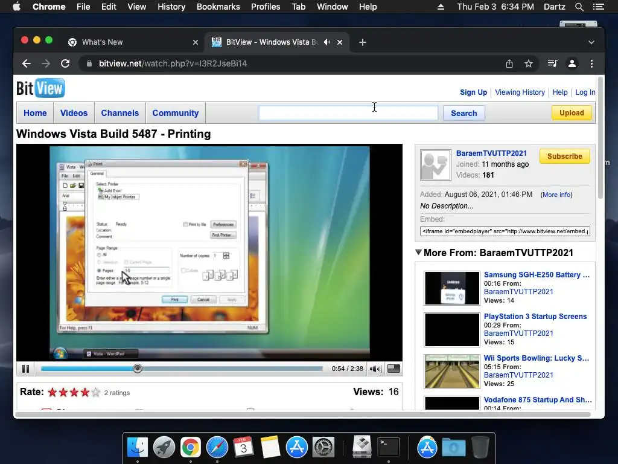
Task: Expand the More info link
Action: click(556, 195)
